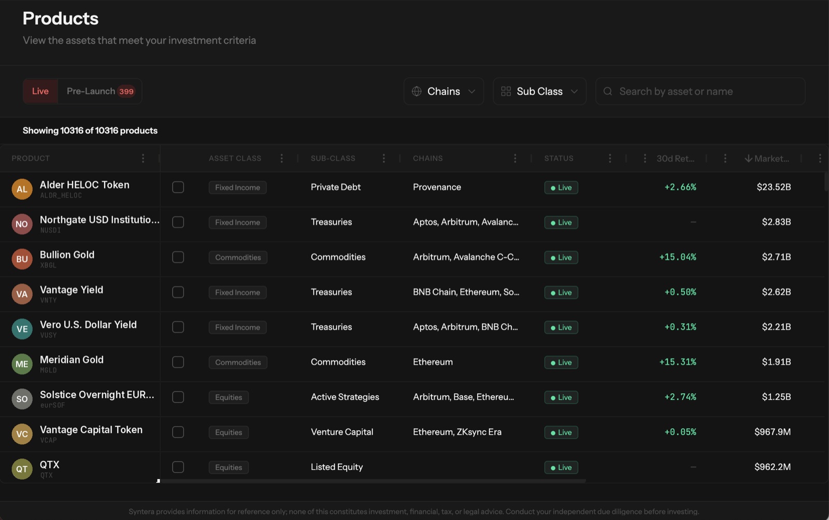Image resolution: width=829 pixels, height=520 pixels.
Task: Switch to the Pre-Launch tab
Action: point(99,91)
